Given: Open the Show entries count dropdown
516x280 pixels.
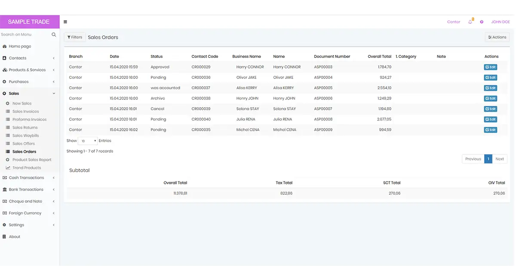Looking at the screenshot, I should [x=88, y=141].
